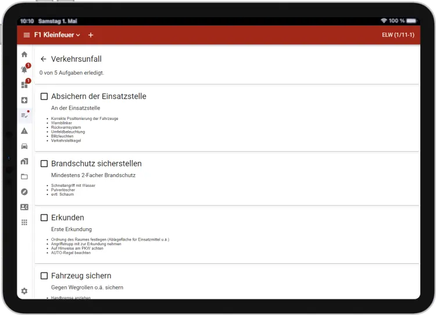Screen dimensions: 436x315
Task: Open the warning triangle sidebar icon
Action: click(x=24, y=131)
